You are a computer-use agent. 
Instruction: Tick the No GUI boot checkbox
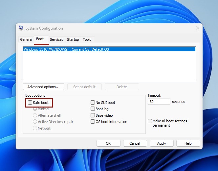pyautogui.click(x=93, y=103)
